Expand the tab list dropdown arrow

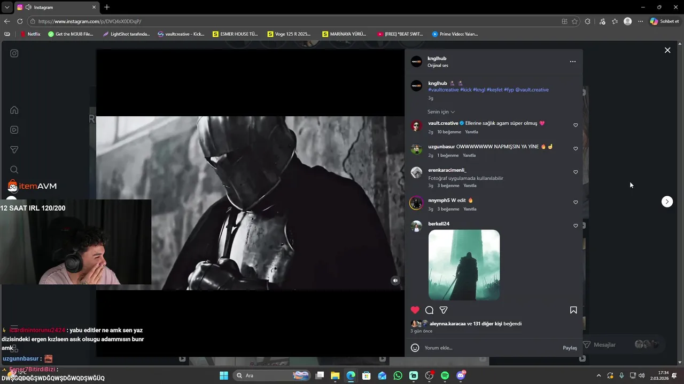(x=7, y=7)
